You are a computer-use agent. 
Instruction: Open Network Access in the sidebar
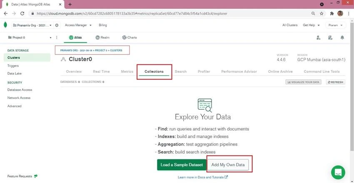(x=19, y=98)
